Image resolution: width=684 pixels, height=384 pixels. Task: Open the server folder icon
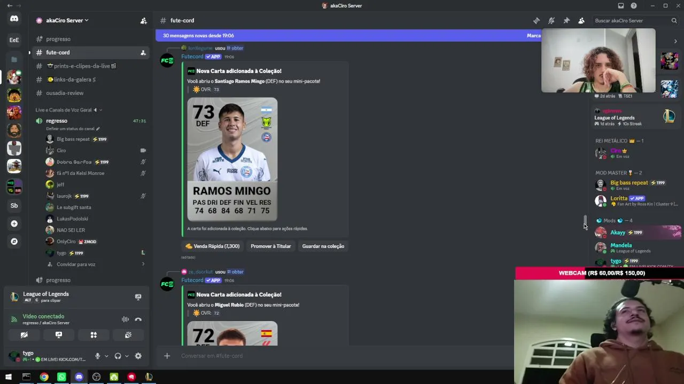(x=14, y=59)
